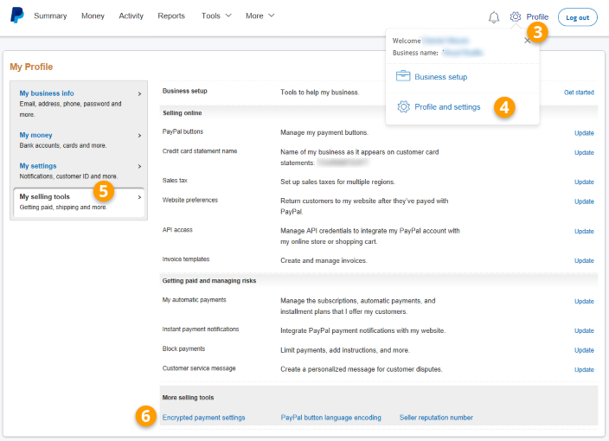Expand the Tools dropdown menu

click(x=216, y=16)
